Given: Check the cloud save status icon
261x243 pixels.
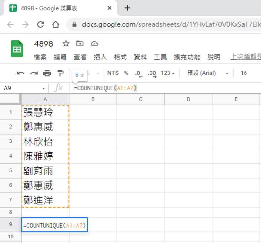Looking at the screenshot, I should [94, 44].
